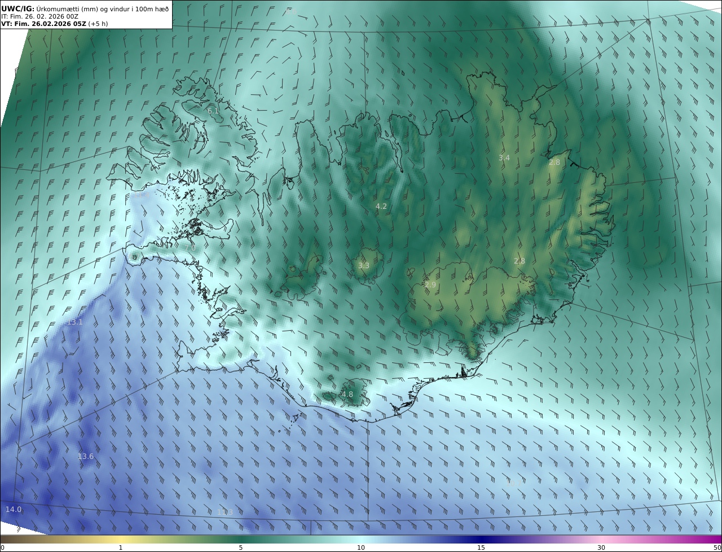Image resolution: width=722 pixels, height=552 pixels.
Task: Click the 4.8 value on the south coast
Action: (347, 395)
